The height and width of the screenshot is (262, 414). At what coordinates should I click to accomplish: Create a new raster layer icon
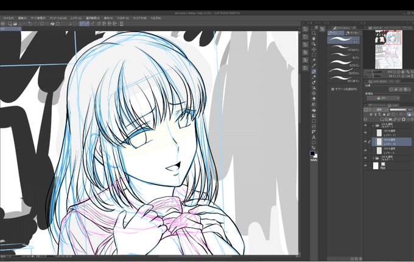click(382, 119)
